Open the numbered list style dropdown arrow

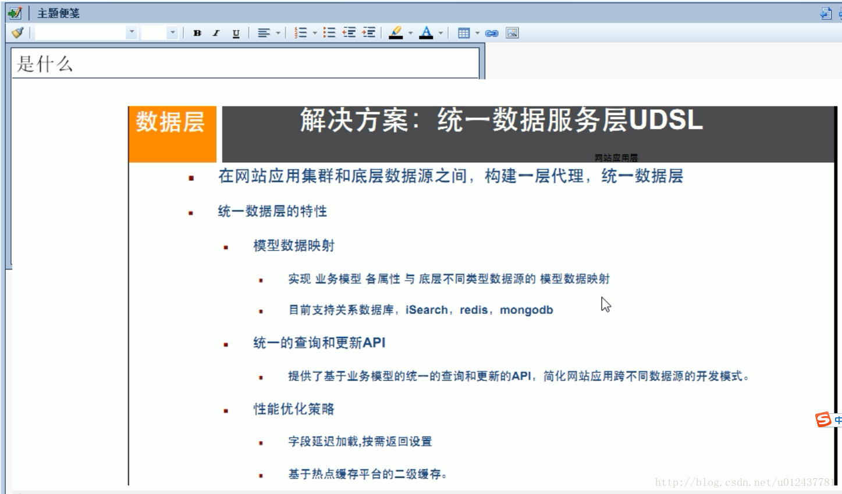[x=315, y=33]
